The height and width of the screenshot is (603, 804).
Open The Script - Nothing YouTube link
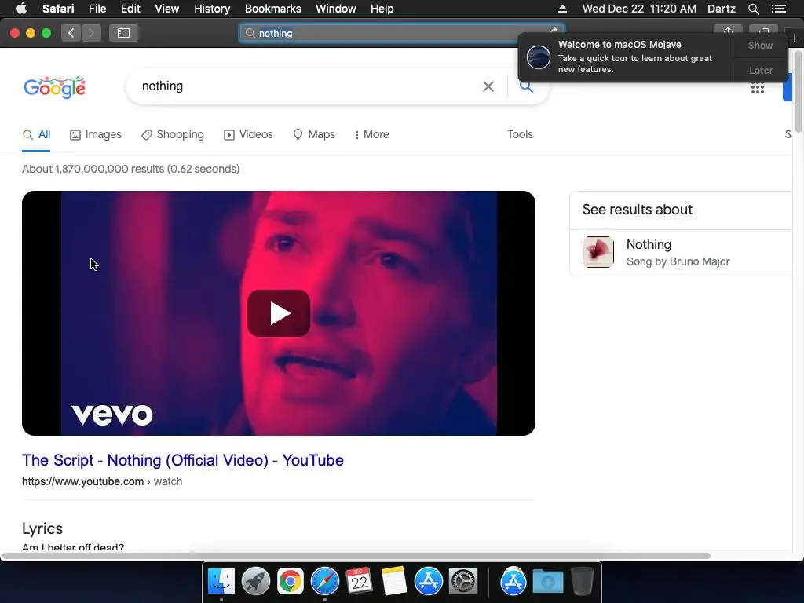[182, 460]
